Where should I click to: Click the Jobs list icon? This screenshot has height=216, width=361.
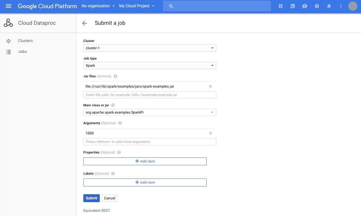coord(8,52)
